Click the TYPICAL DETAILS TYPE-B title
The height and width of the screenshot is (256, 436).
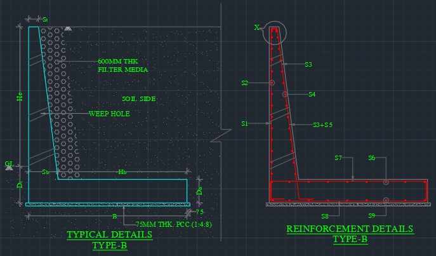click(110, 240)
